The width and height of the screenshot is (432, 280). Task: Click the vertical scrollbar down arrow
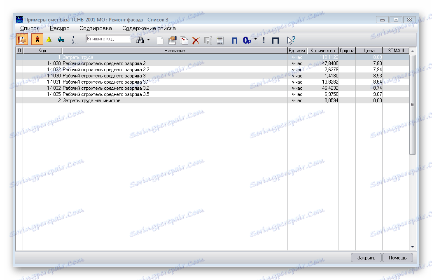click(x=413, y=247)
